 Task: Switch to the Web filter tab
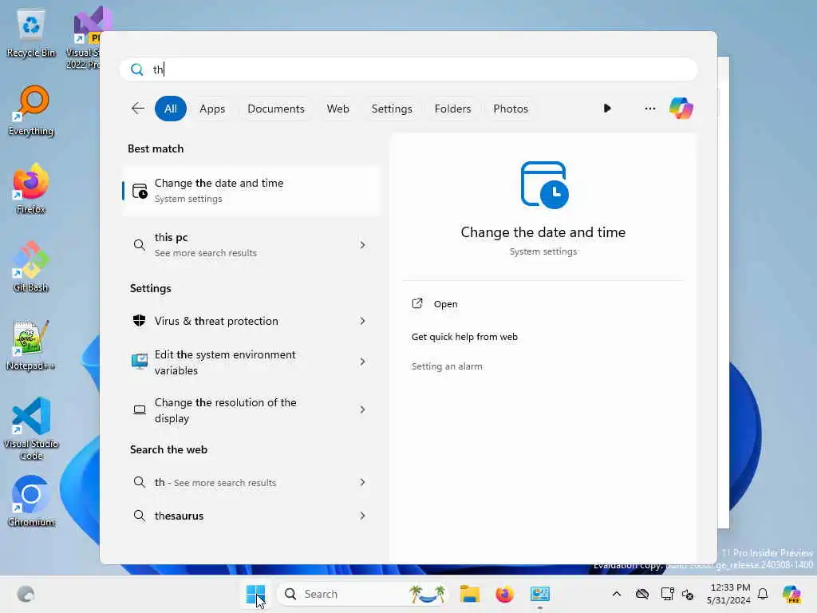[x=337, y=109]
